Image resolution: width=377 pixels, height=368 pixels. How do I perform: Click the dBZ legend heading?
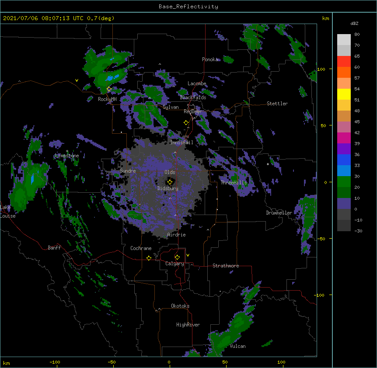354,23
